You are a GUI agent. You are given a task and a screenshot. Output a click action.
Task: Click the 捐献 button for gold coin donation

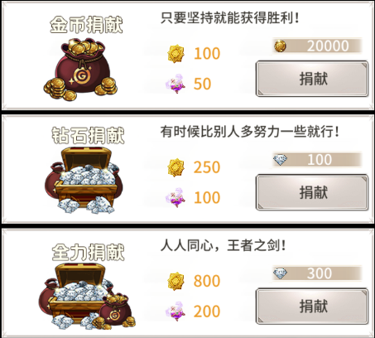click(312, 79)
